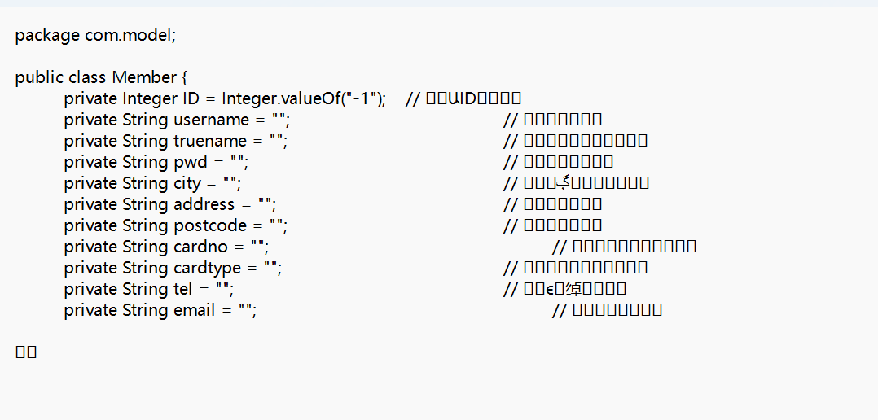The width and height of the screenshot is (878, 420).
Task: Click the 'ID' identifier on the Integer line
Action: (x=191, y=98)
